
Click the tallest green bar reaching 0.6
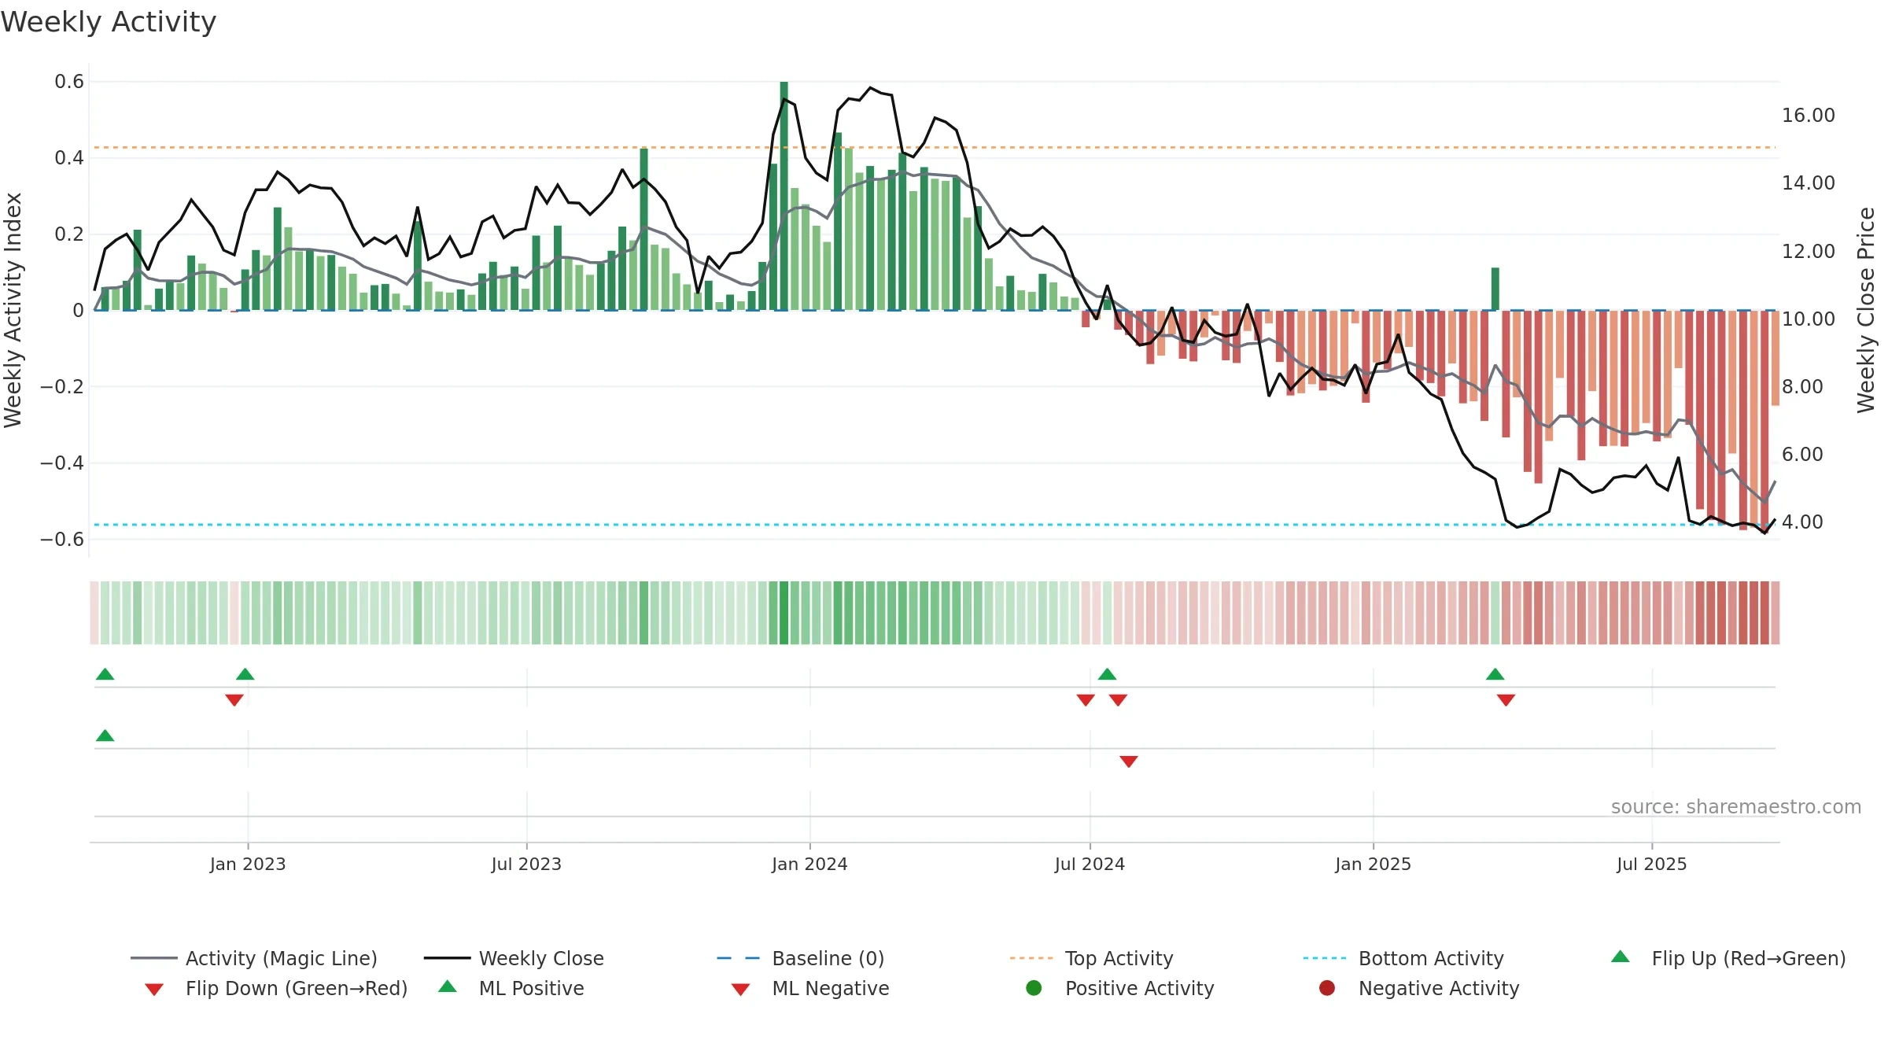[x=784, y=196]
